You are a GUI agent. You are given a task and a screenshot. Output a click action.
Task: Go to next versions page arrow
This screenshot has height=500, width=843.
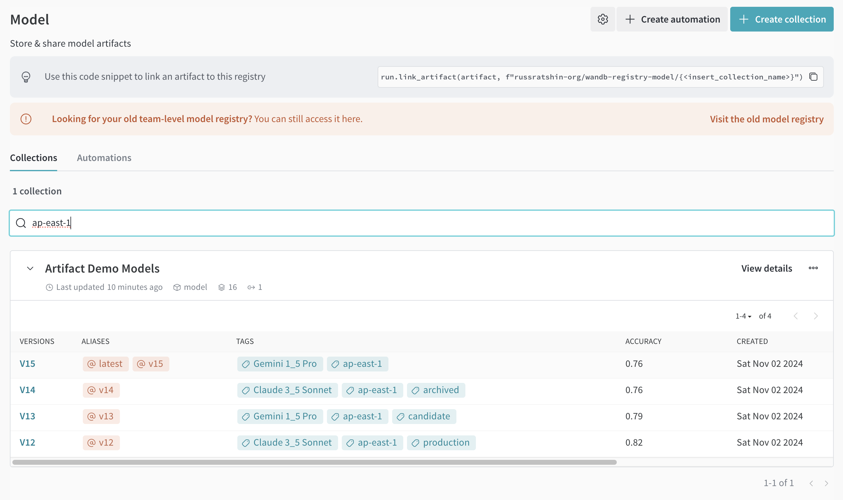pyautogui.click(x=815, y=316)
